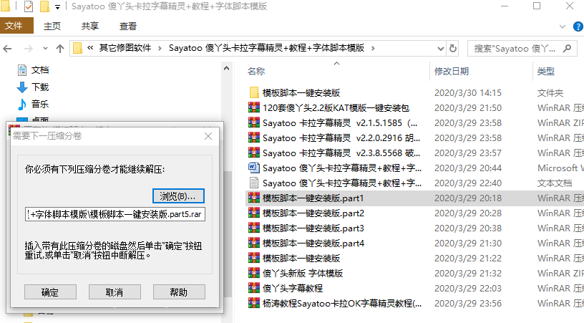The width and height of the screenshot is (584, 323).
Task: Click 帮助 in the volume dialog
Action: click(x=179, y=292)
